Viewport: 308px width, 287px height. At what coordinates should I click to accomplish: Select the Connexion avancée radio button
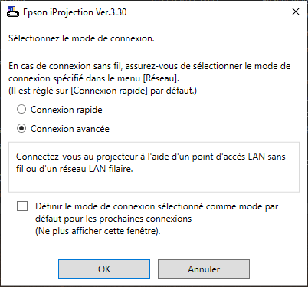(x=21, y=128)
